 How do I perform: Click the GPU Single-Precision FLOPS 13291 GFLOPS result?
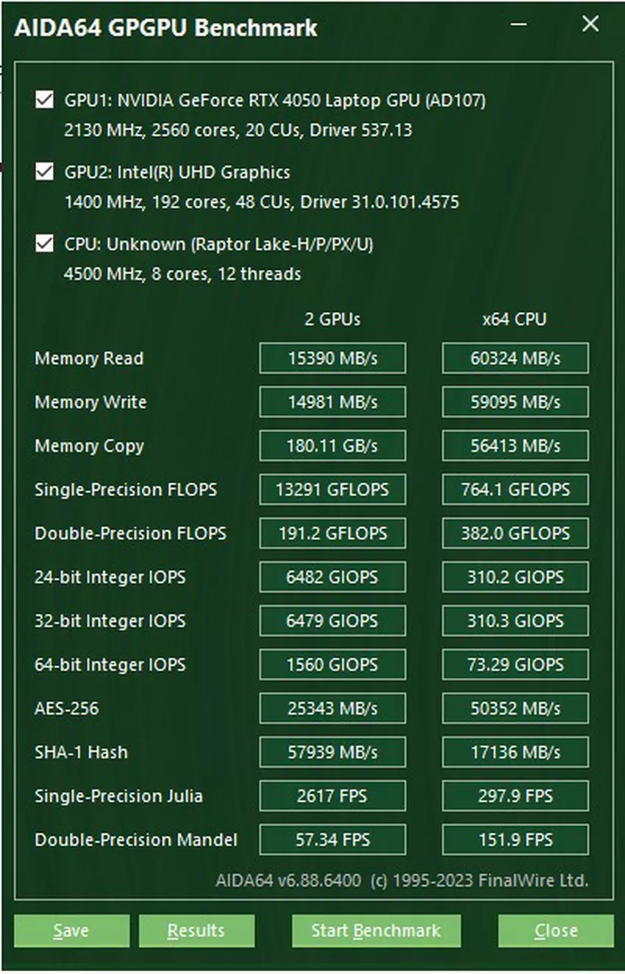point(332,490)
